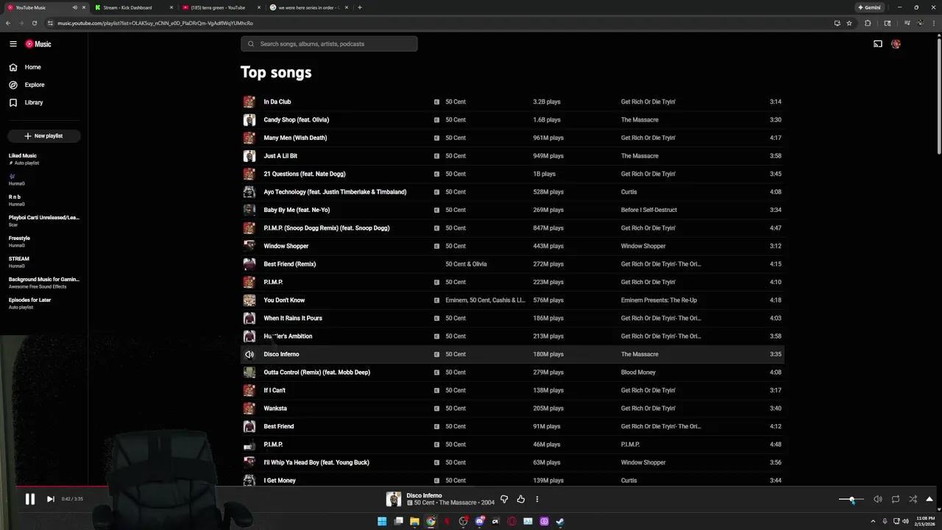Switch to the we were here series tab
This screenshot has width=942, height=530.
pyautogui.click(x=307, y=7)
